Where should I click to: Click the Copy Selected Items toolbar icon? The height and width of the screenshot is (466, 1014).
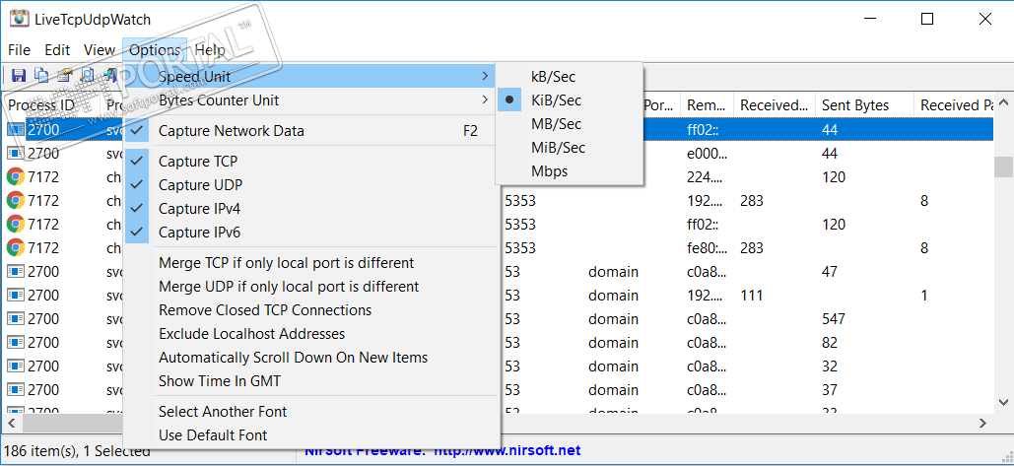[x=41, y=76]
